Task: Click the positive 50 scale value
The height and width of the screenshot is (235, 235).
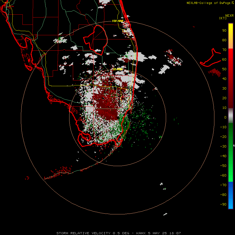Action: click(x=224, y=69)
